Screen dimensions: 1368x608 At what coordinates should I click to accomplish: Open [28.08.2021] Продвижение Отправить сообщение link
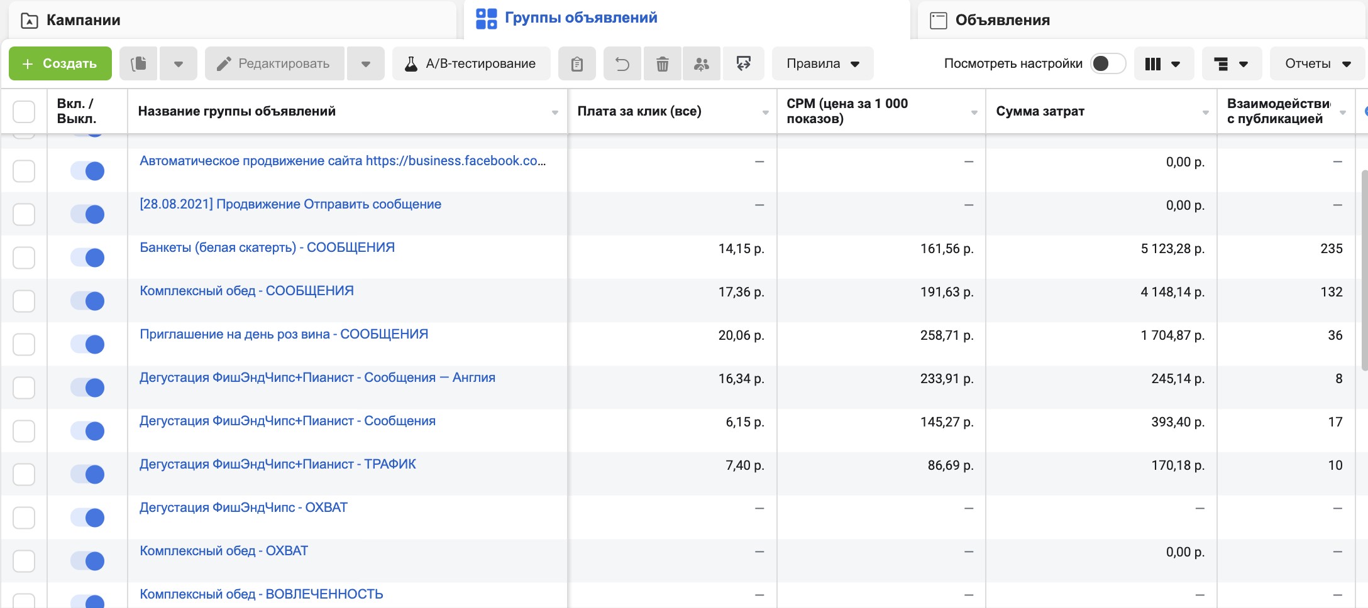tap(290, 204)
